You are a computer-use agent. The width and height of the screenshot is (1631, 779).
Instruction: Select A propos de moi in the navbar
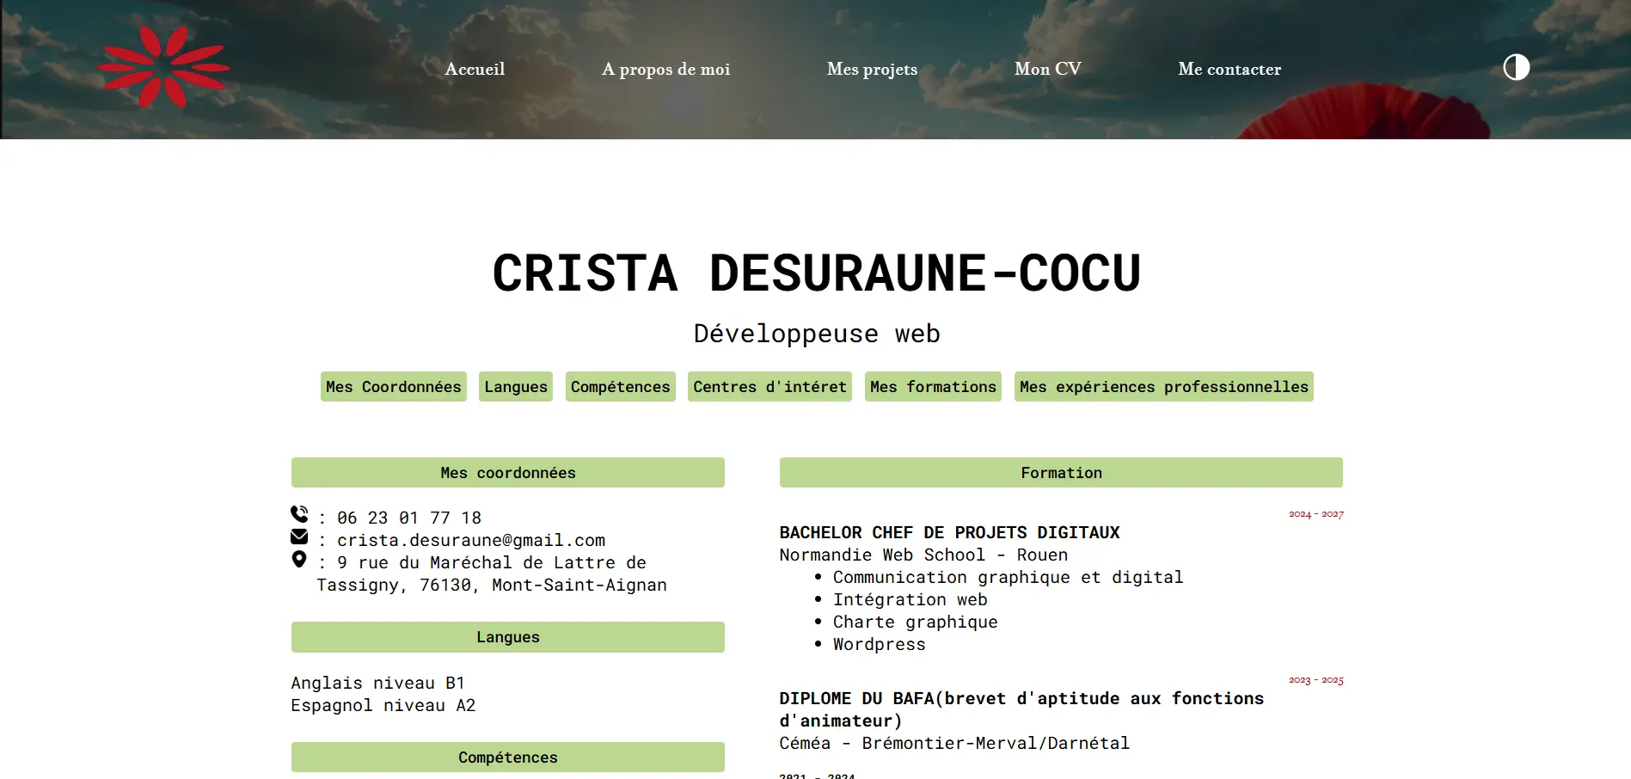666,69
